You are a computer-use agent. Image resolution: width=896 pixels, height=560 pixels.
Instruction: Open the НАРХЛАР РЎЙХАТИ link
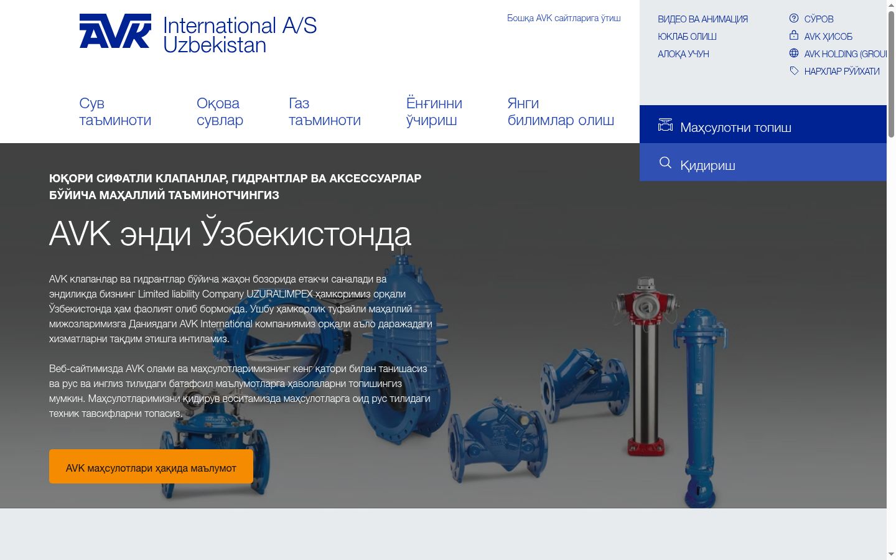pos(842,72)
